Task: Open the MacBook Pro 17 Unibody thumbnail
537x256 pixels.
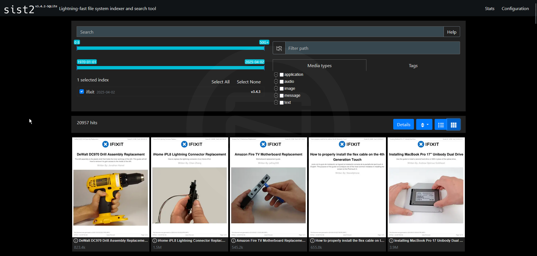Action: (426, 187)
